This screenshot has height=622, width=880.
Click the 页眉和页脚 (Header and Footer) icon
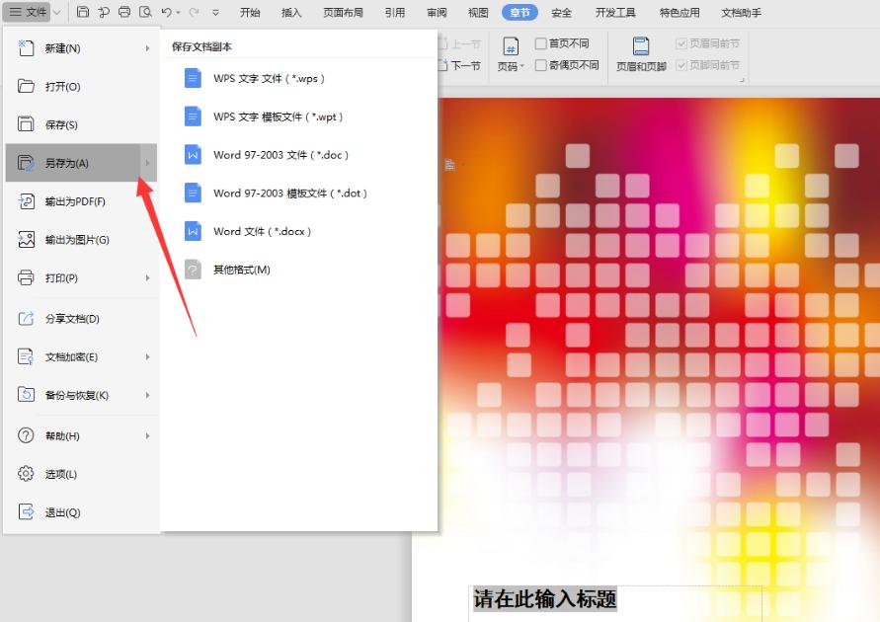pos(641,54)
